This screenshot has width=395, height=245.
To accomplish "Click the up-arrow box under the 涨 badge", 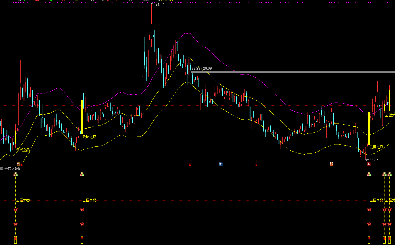I will 369,239.
